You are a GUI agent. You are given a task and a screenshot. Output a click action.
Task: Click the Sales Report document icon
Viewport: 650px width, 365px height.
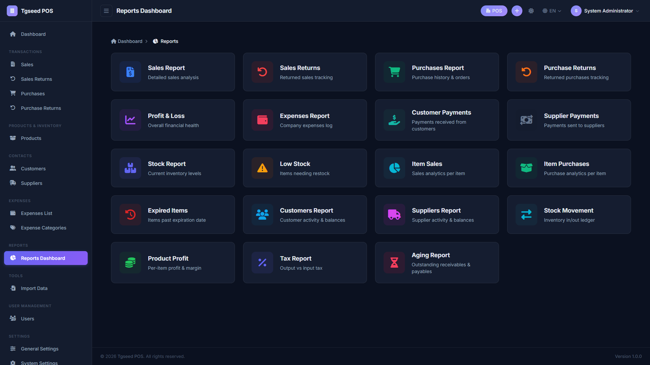tap(130, 72)
